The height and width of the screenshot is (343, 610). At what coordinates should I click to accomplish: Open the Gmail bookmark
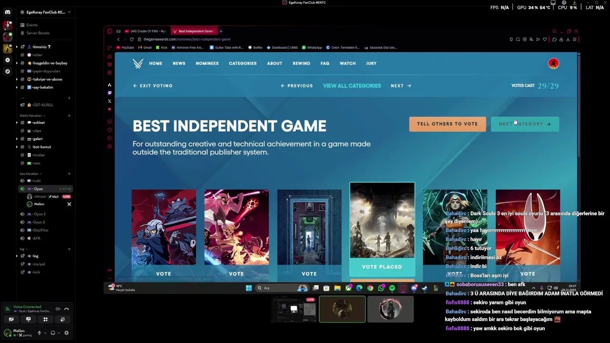(145, 48)
